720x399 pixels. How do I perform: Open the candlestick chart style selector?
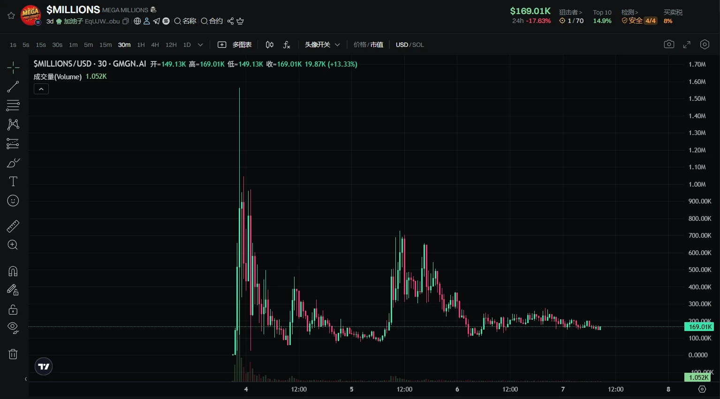click(270, 45)
